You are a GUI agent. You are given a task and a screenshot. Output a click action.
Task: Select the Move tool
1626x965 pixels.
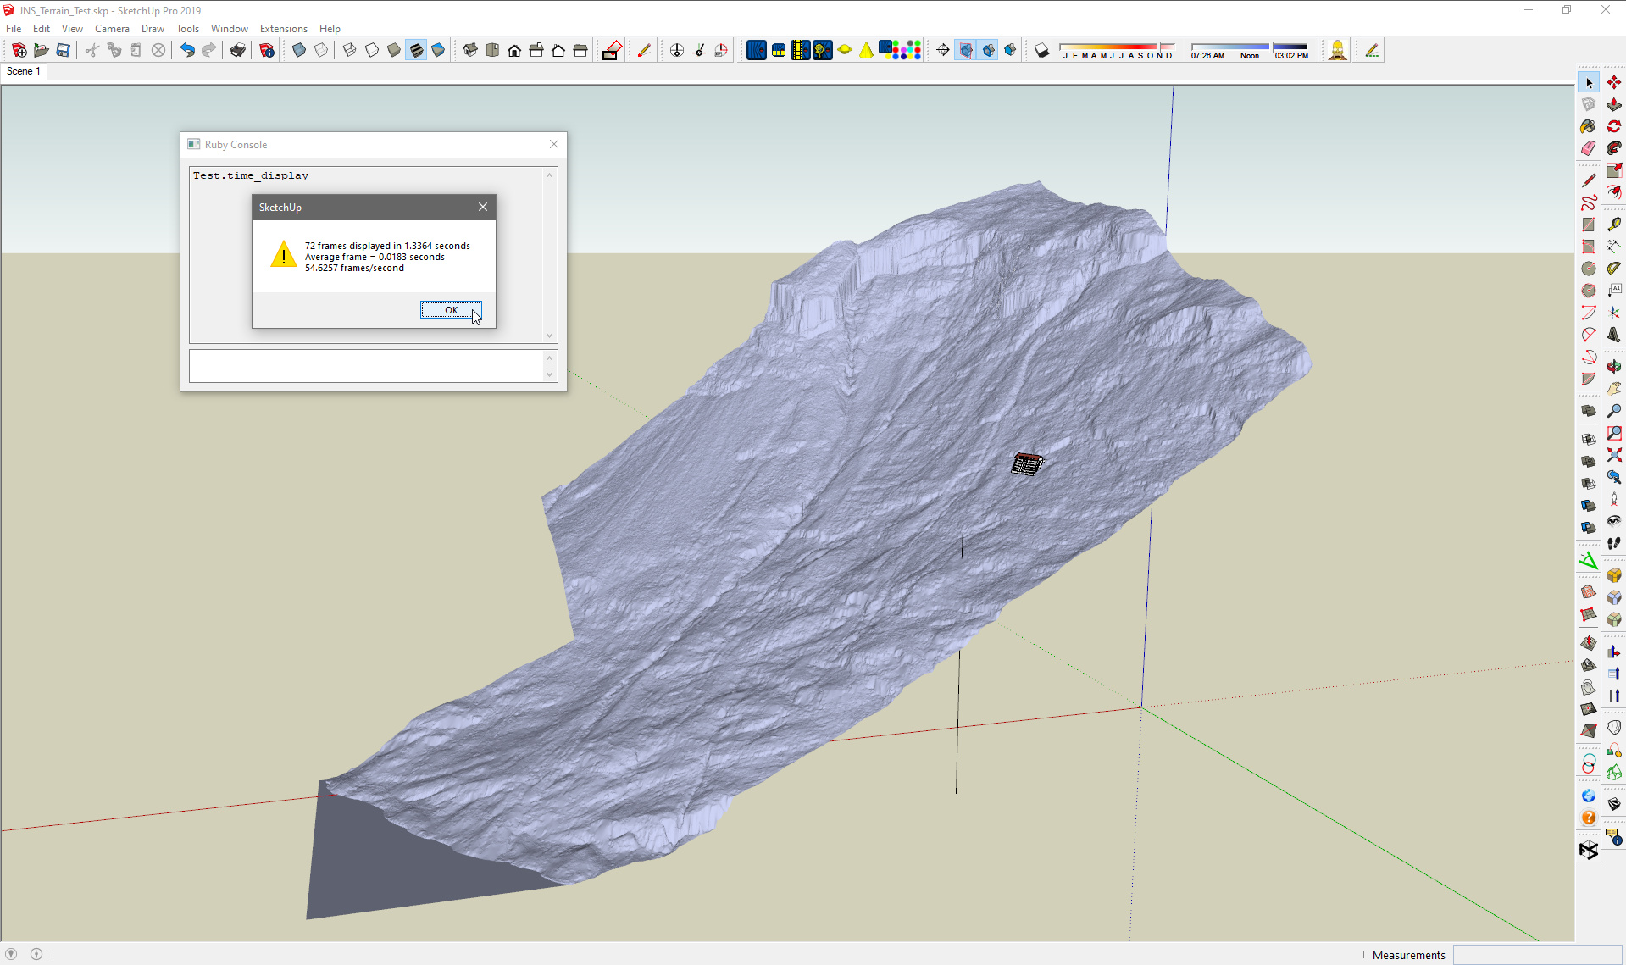click(x=1613, y=82)
